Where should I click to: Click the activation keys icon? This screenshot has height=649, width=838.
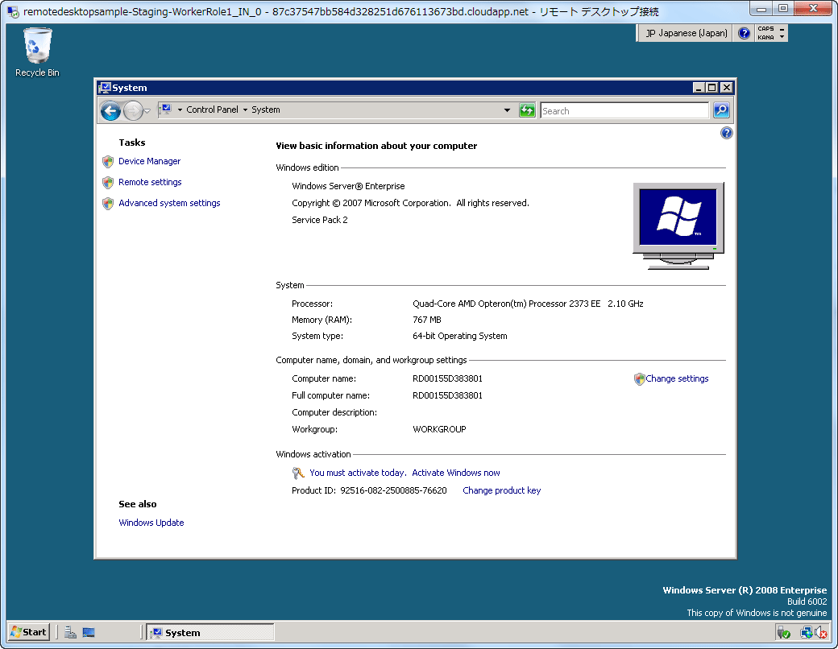(x=298, y=473)
